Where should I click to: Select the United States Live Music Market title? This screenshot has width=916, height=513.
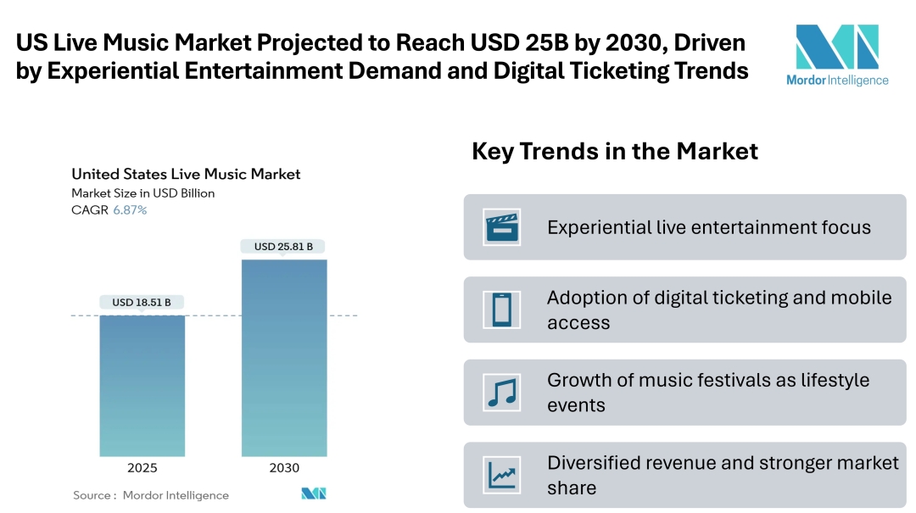tap(186, 174)
